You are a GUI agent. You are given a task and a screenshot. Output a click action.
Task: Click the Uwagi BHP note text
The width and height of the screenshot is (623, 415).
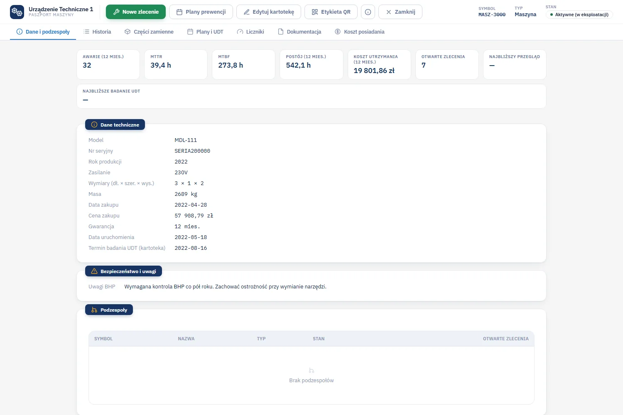pos(226,287)
